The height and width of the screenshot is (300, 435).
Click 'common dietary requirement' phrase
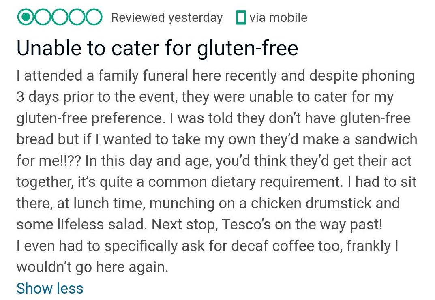coord(244,182)
